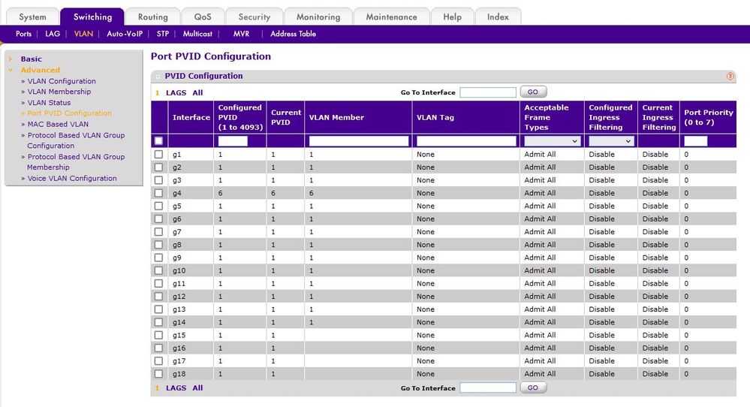Open the Monitoring tab
Viewport: 750px width, 407px height.
318,17
